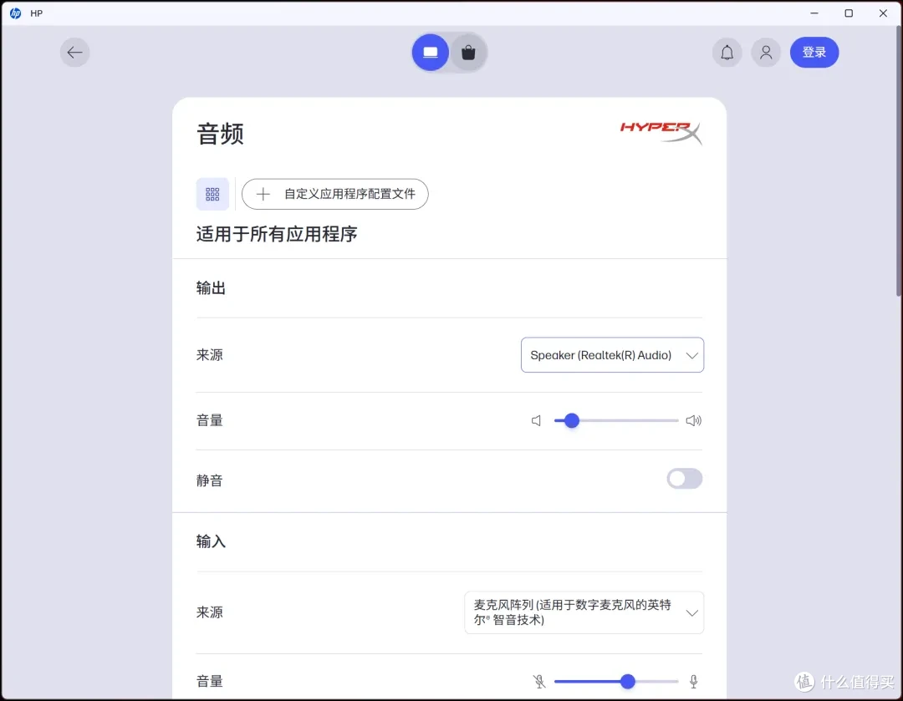This screenshot has height=701, width=903.
Task: Open the shopping bag tab
Action: coord(468,53)
